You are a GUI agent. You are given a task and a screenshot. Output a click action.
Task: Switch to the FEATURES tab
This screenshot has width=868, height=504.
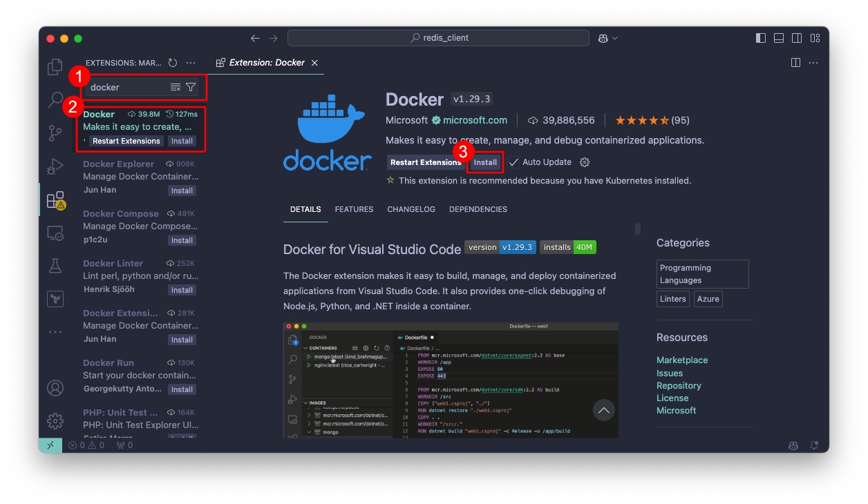click(x=354, y=209)
